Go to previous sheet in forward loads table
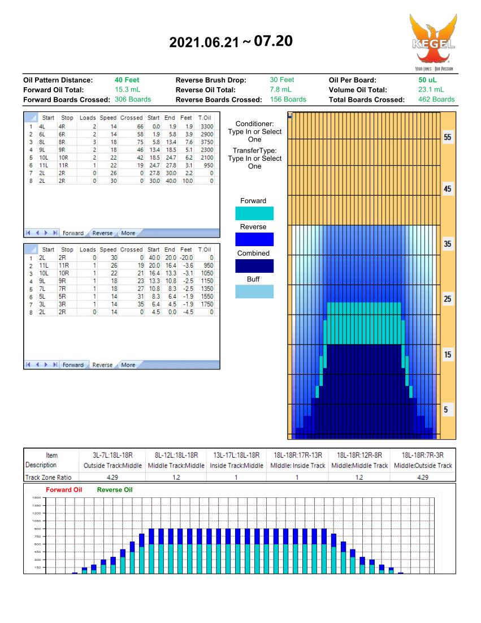481x623 pixels. [37, 233]
